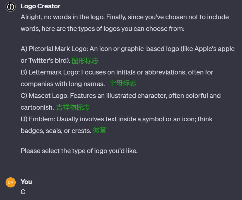Click the You username label

point(27,182)
